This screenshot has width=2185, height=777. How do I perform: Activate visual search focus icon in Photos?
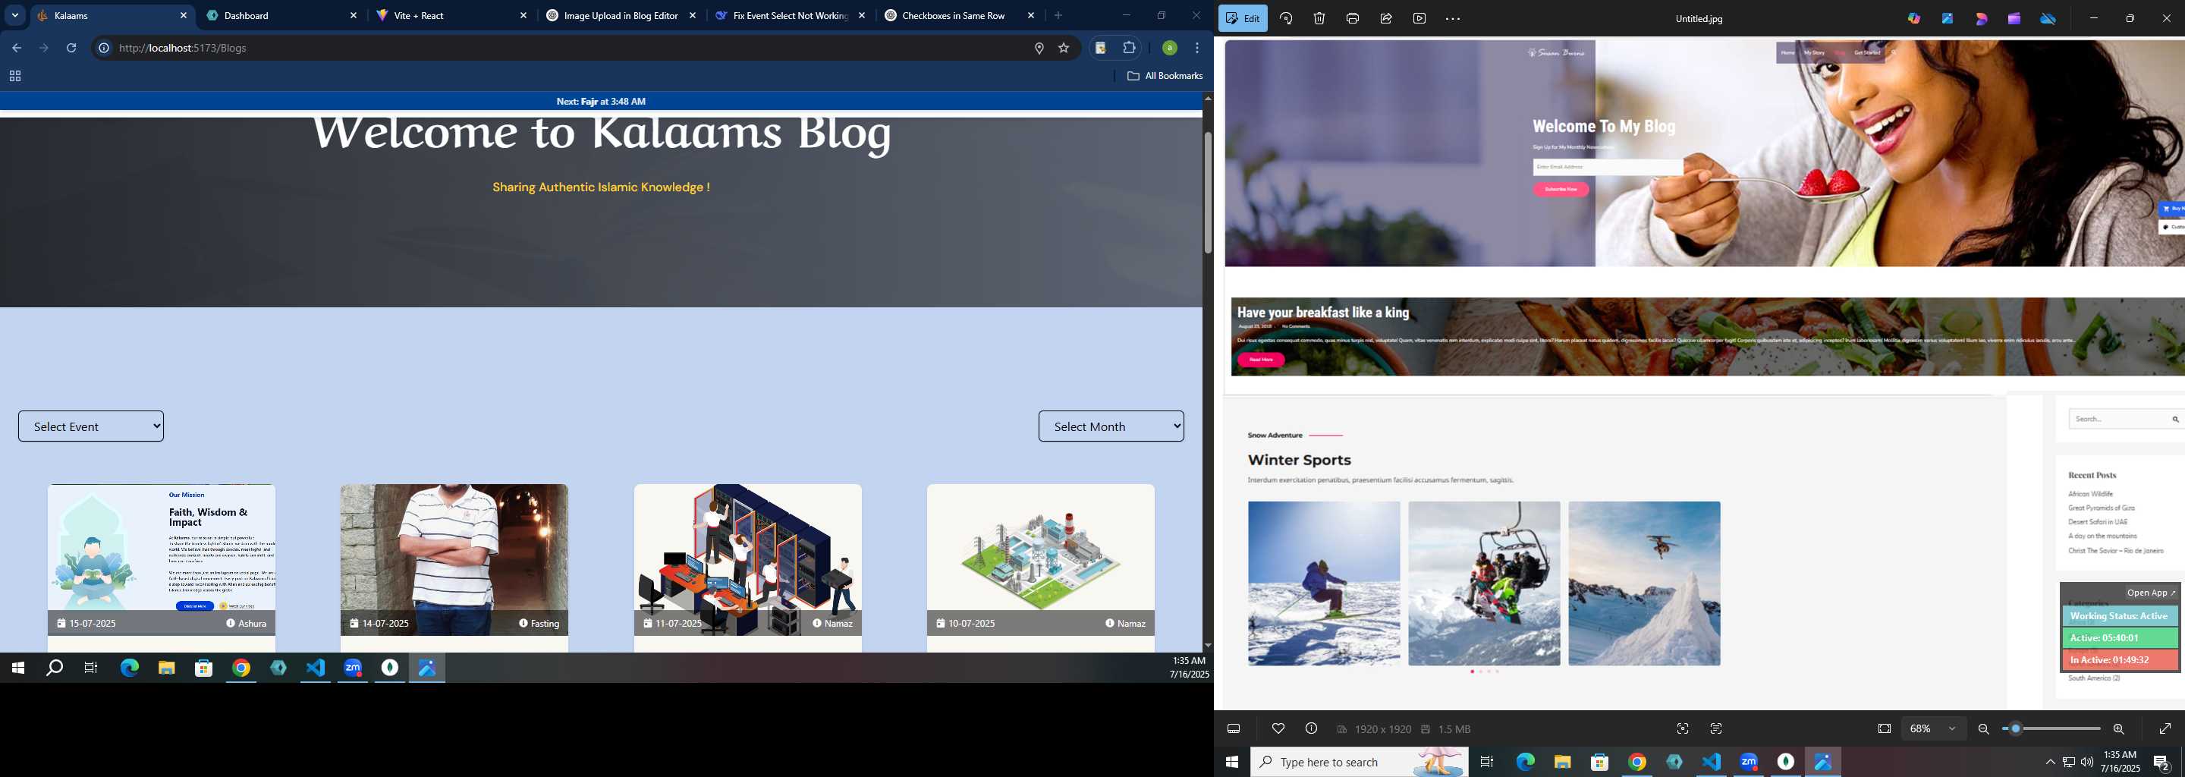pos(1683,728)
